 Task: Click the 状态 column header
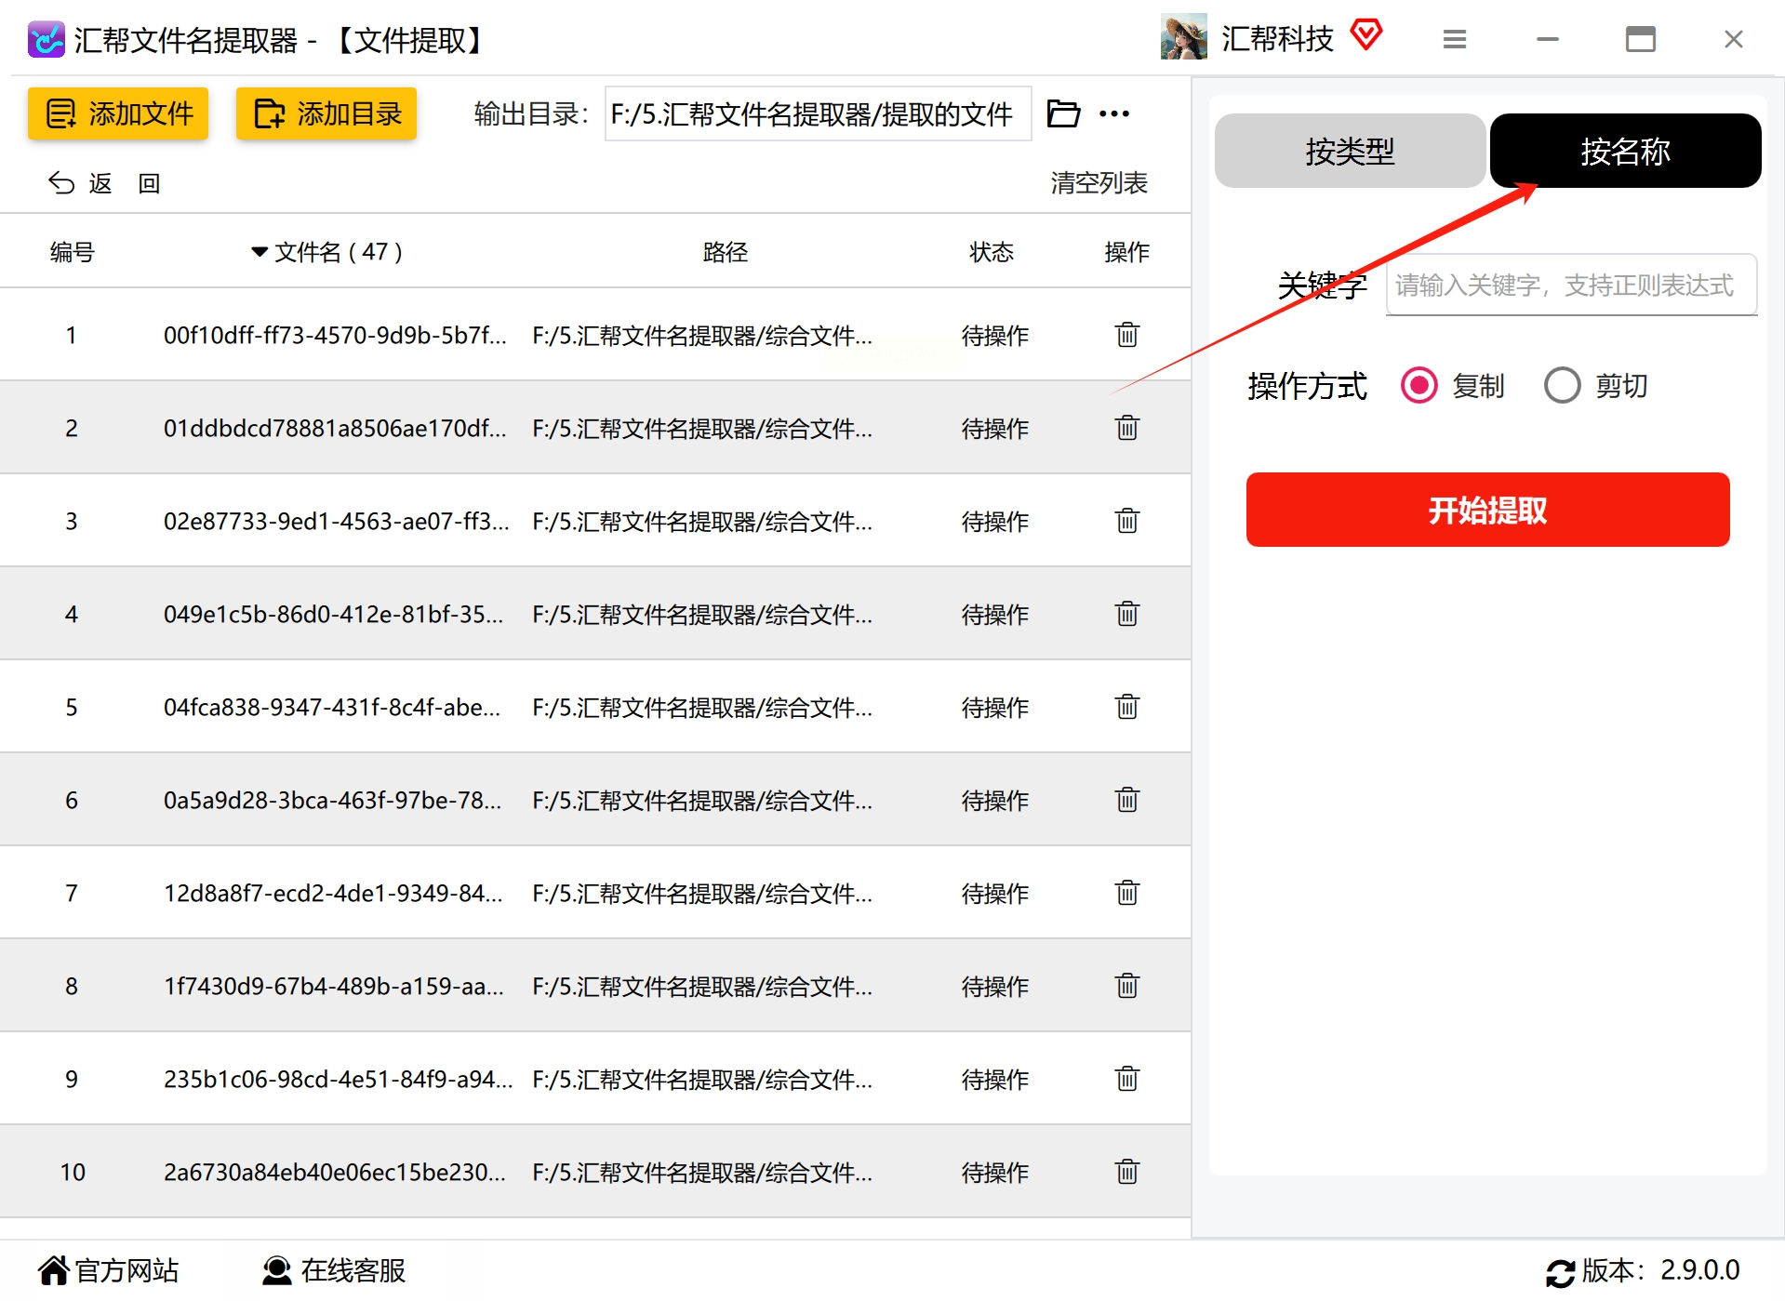click(992, 252)
